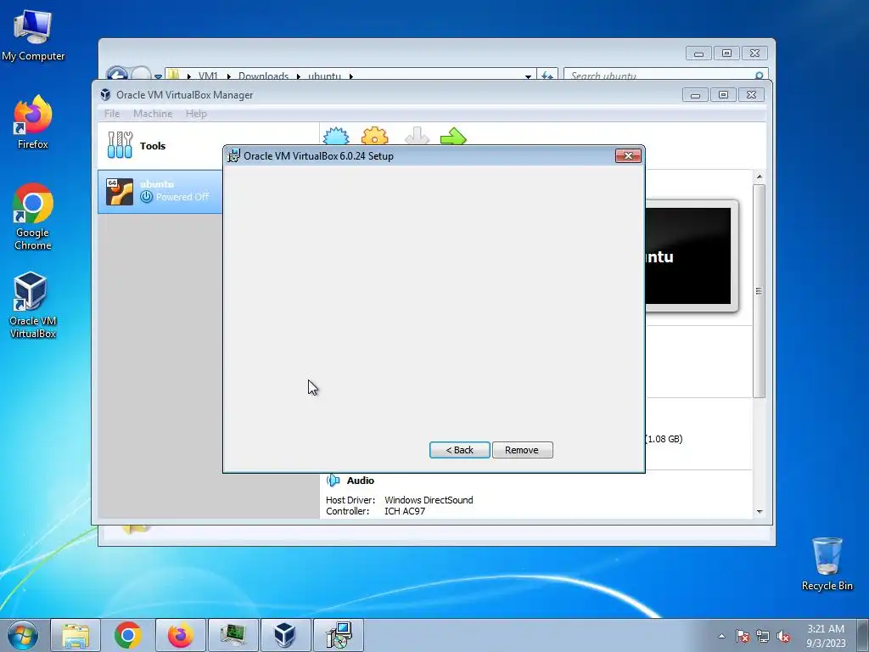Click VirtualBox cube icon in taskbar
Image resolution: width=869 pixels, height=652 pixels.
pos(285,635)
